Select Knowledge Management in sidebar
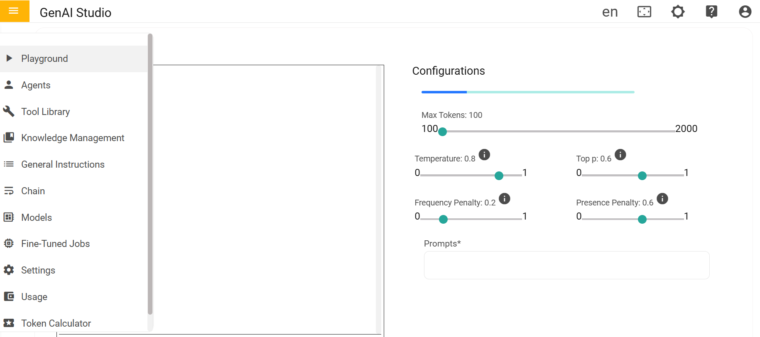The height and width of the screenshot is (337, 760). [73, 138]
